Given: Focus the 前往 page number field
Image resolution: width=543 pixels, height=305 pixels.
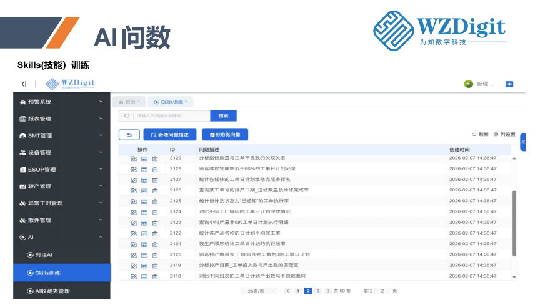Looking at the screenshot, I should tap(382, 291).
